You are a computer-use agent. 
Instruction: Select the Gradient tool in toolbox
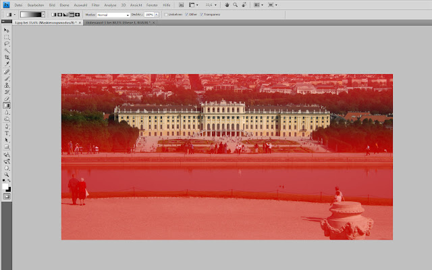[7, 105]
